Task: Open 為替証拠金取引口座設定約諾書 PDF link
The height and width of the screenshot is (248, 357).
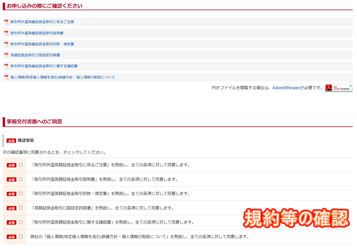Action: click(x=35, y=55)
